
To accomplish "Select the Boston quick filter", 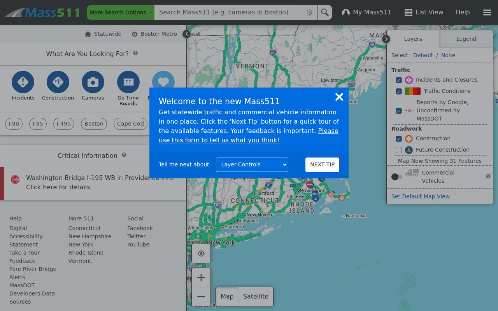I will (94, 124).
